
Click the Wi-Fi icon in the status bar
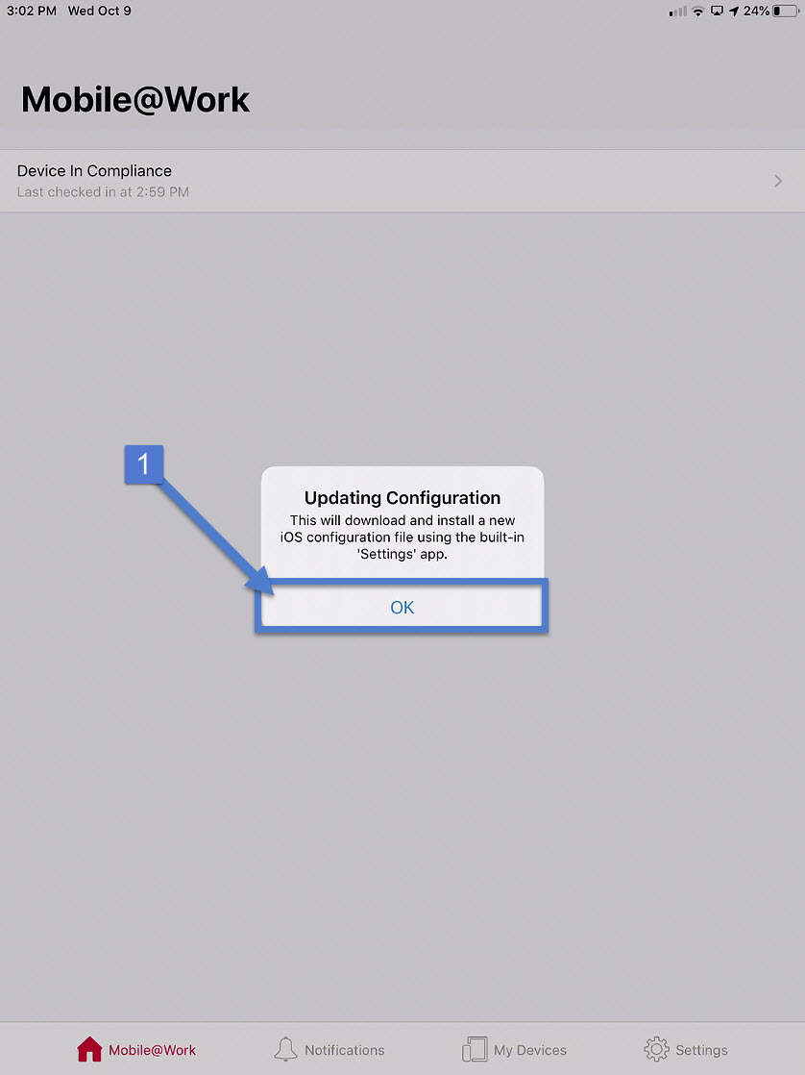click(x=698, y=12)
